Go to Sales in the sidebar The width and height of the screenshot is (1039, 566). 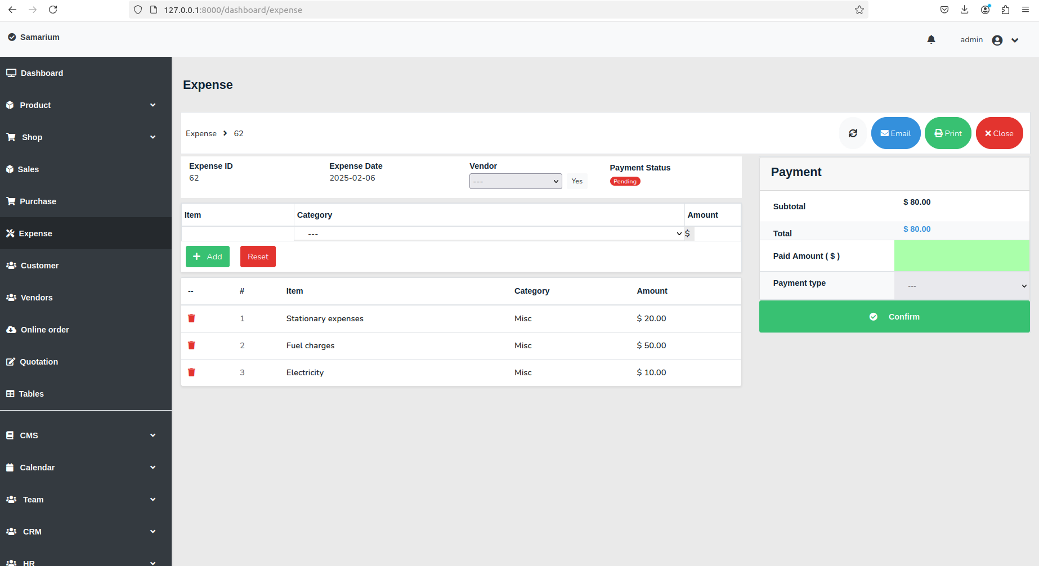(x=86, y=169)
